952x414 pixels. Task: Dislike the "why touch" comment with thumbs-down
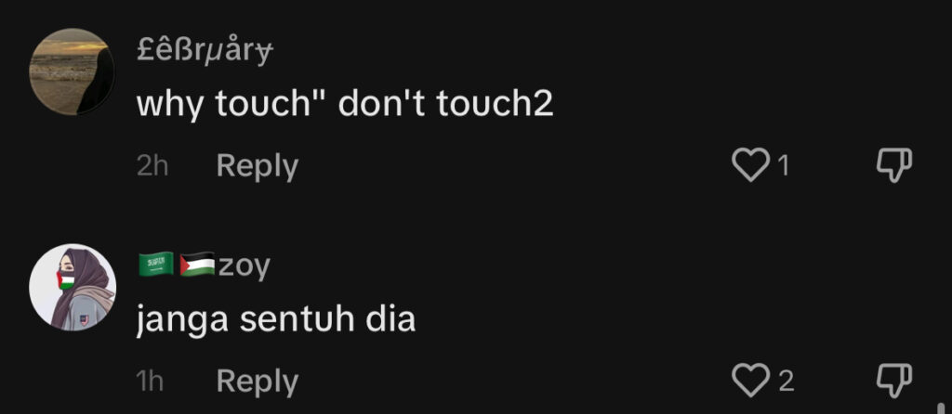tap(895, 165)
